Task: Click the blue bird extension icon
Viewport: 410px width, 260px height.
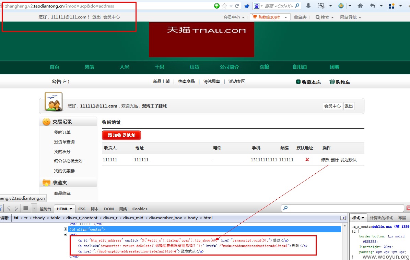Action: [247, 6]
